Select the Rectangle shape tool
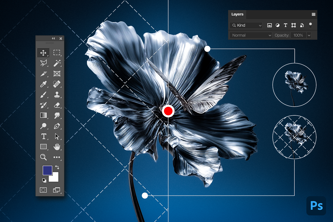This screenshot has width=333, height=222. 44,147
